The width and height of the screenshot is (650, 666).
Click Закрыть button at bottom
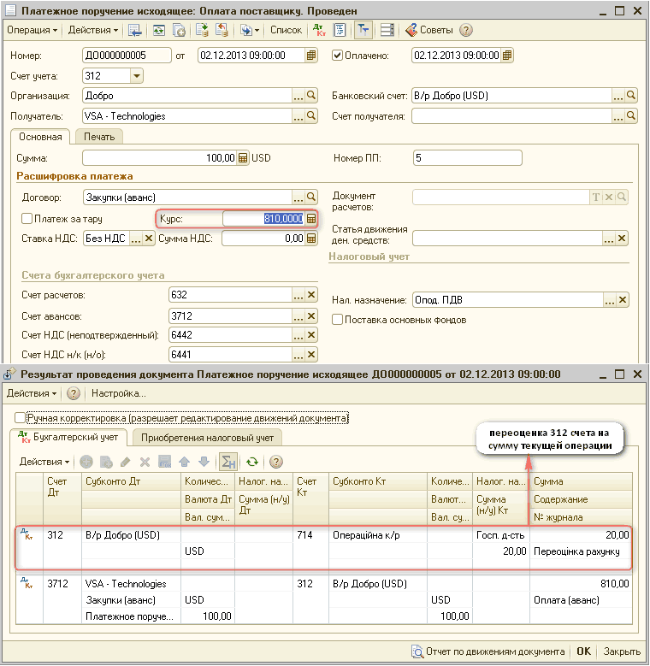[622, 651]
